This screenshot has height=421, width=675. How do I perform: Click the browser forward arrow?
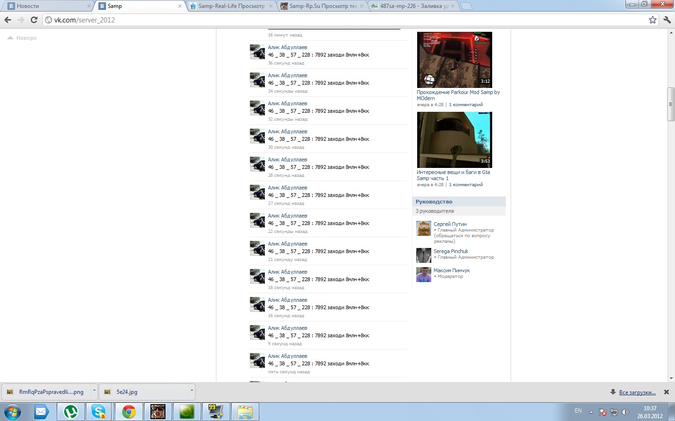(21, 20)
